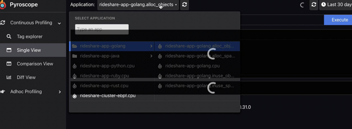This screenshot has height=129, width=352.
Task: Choose rideshare-app-golang.cpu profile
Action: (x=197, y=66)
